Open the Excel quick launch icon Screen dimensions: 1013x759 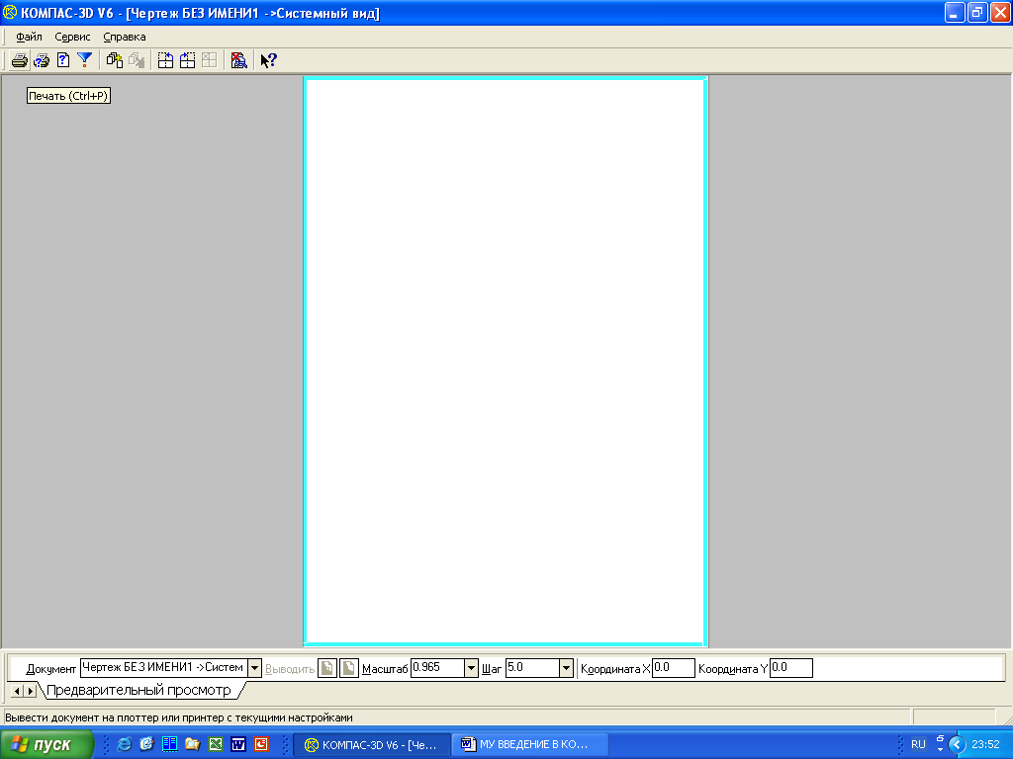pyautogui.click(x=215, y=744)
